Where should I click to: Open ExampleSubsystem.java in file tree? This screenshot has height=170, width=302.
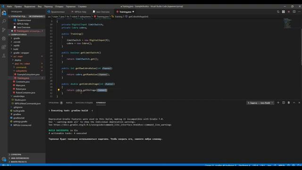[x=28, y=75]
